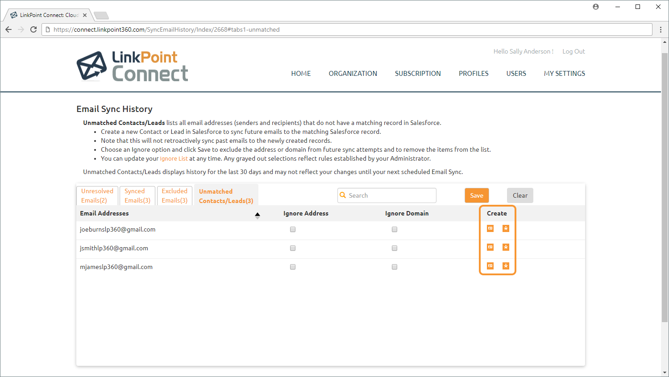Open the Ignore List link
The image size is (669, 377).
tap(174, 158)
